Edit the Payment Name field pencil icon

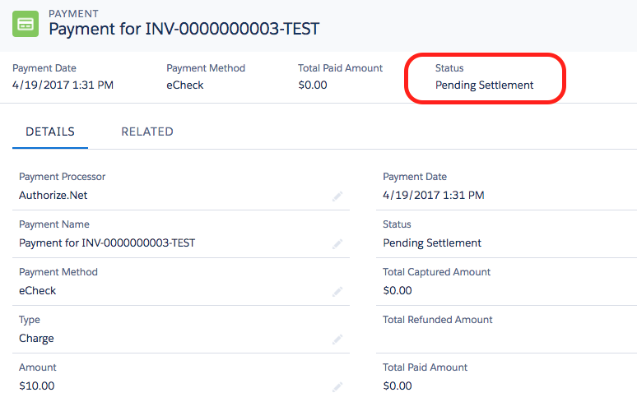[337, 244]
